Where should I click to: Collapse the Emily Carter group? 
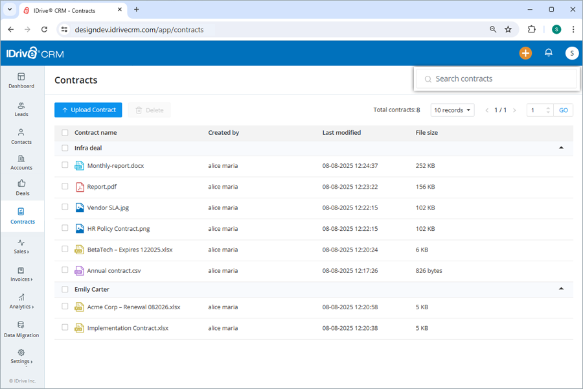[x=561, y=289]
